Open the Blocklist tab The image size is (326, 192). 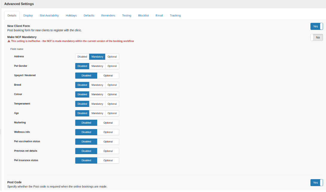(143, 15)
